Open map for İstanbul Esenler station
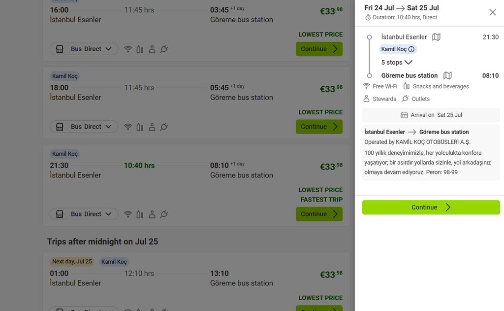This screenshot has width=504, height=311. click(x=436, y=37)
